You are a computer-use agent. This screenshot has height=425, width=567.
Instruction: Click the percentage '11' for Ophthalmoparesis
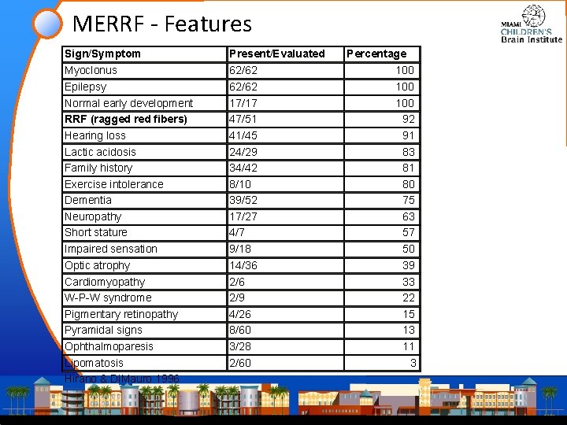click(409, 346)
